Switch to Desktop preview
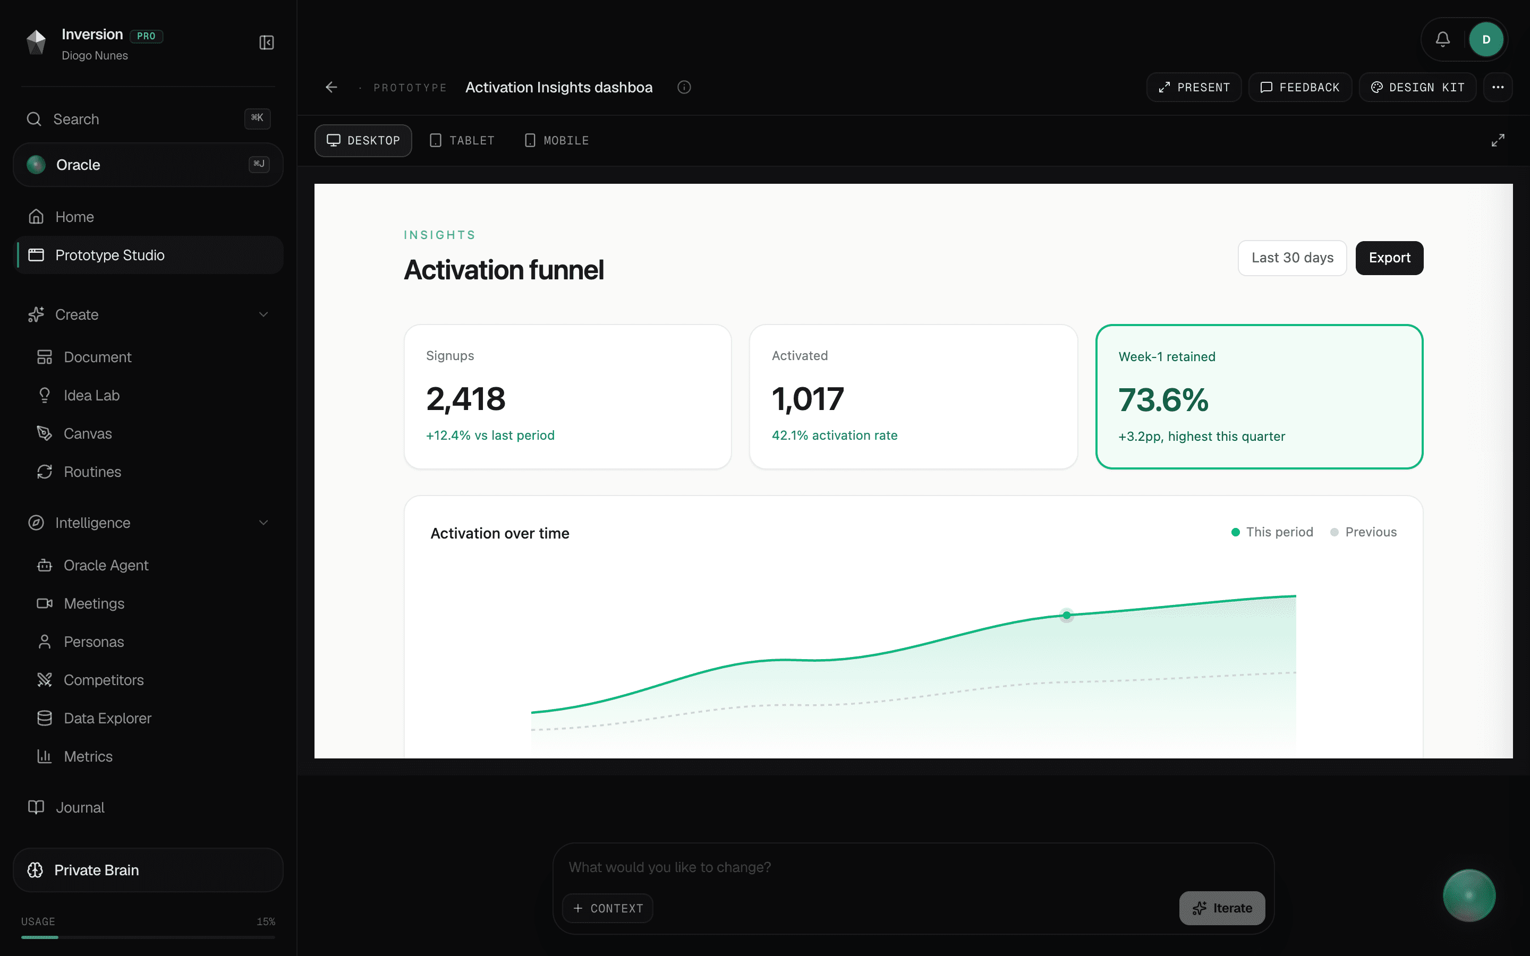This screenshot has width=1530, height=956. coord(363,140)
